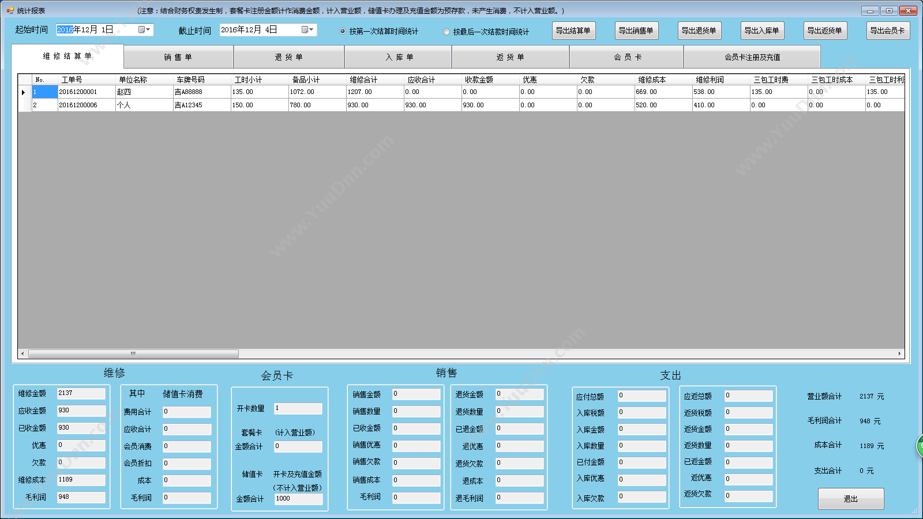The image size is (923, 519).
Task: Switch to 维修结算单 tab
Action: (x=67, y=56)
